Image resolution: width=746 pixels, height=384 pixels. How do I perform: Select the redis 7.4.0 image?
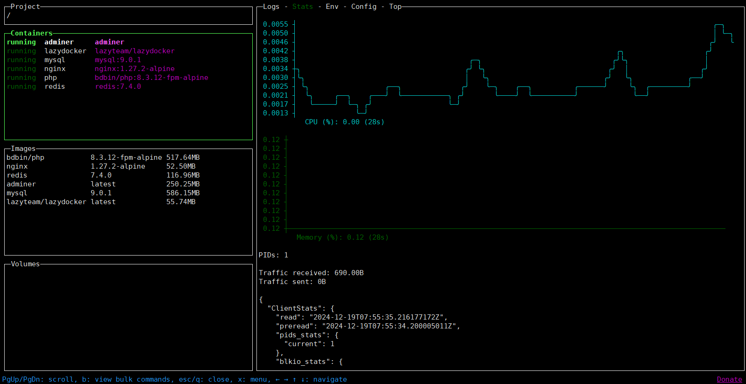pyautogui.click(x=128, y=175)
